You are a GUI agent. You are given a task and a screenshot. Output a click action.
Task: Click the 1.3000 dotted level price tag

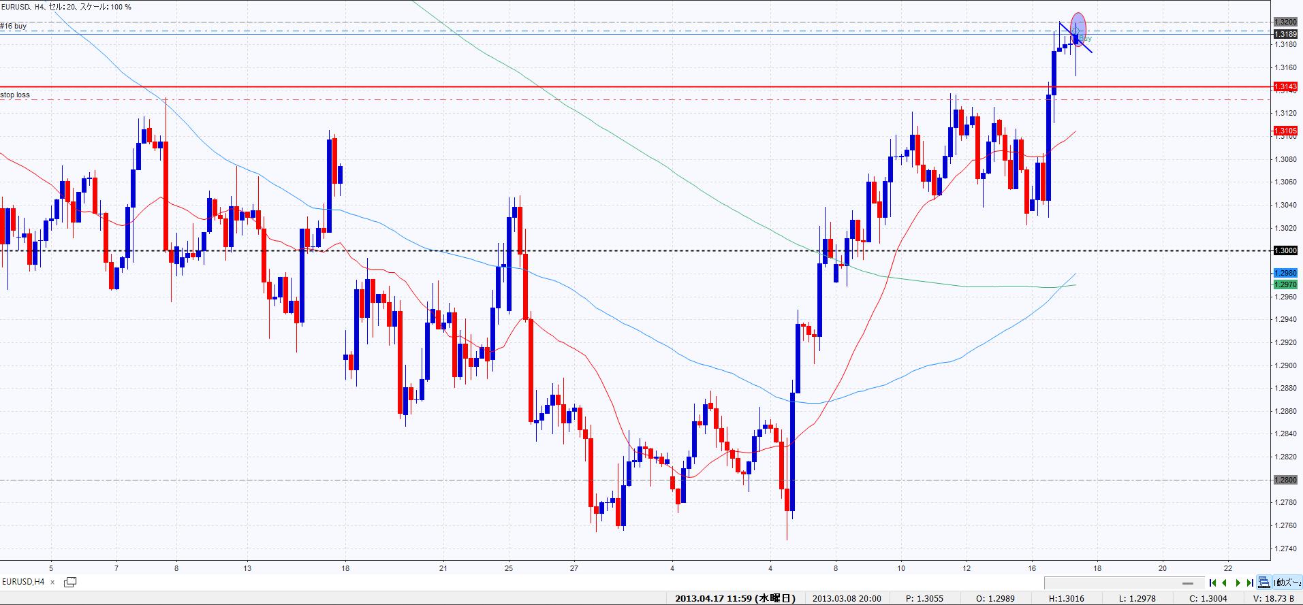pos(1285,250)
